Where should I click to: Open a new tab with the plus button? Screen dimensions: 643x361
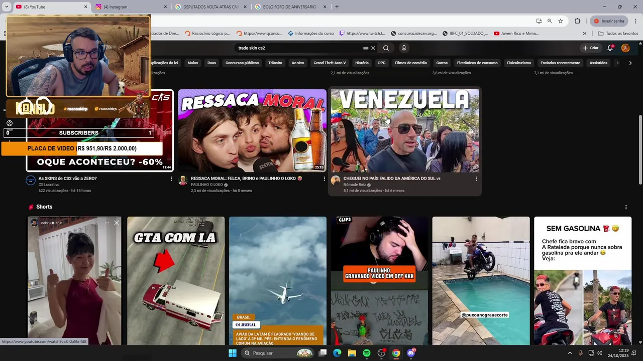pos(337,7)
